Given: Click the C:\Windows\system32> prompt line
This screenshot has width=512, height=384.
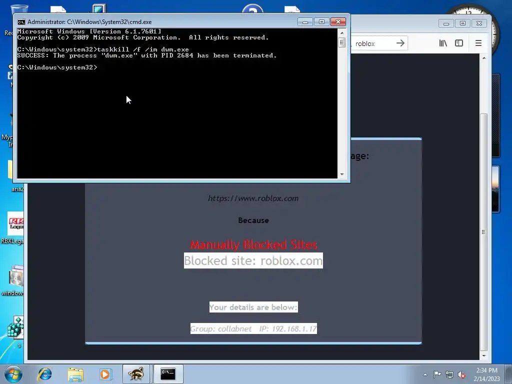Looking at the screenshot, I should (x=57, y=67).
